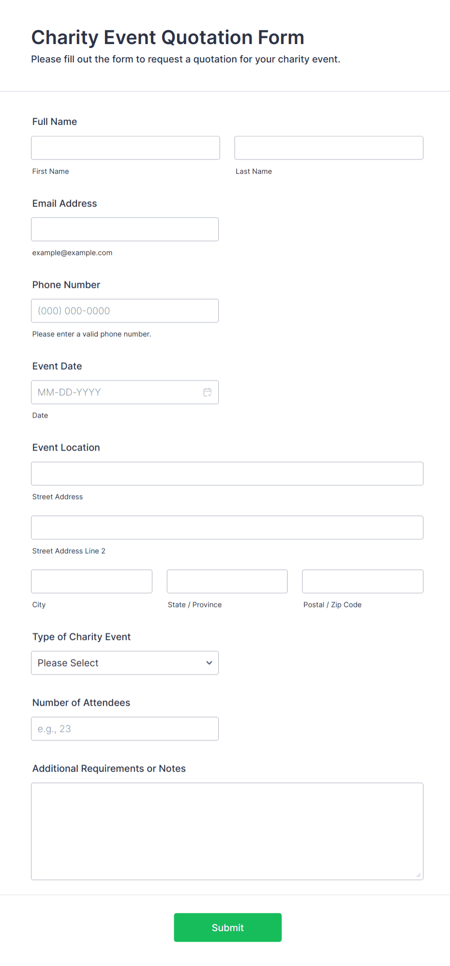
Task: Focus the Street Address Line 2 field
Action: point(227,528)
